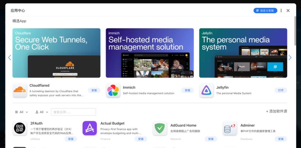Click the Adminer app title
Image resolution: width=301 pixels, height=148 pixels.
[x=248, y=125]
